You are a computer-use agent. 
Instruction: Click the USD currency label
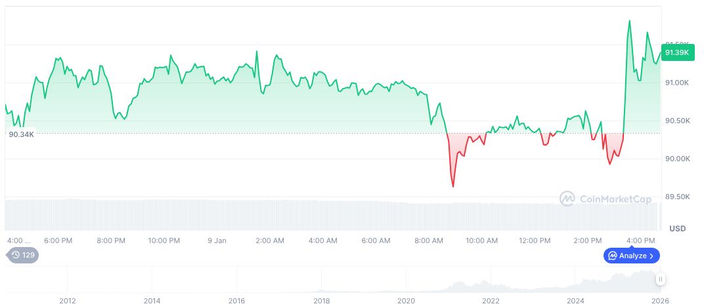click(677, 228)
